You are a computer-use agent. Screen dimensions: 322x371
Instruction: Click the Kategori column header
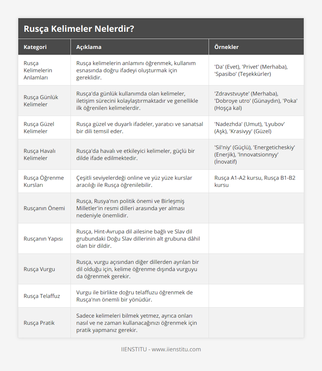35,47
